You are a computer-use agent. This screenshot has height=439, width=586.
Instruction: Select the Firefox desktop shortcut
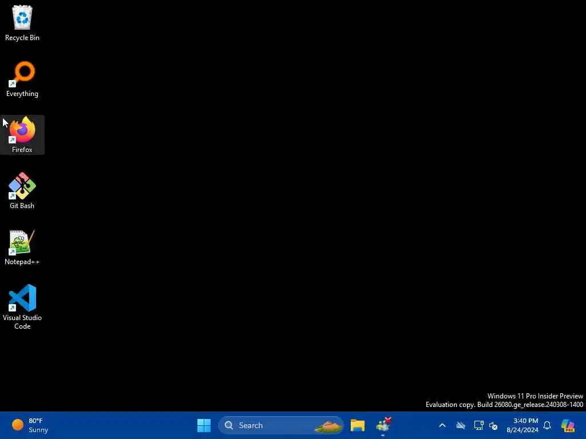22,135
